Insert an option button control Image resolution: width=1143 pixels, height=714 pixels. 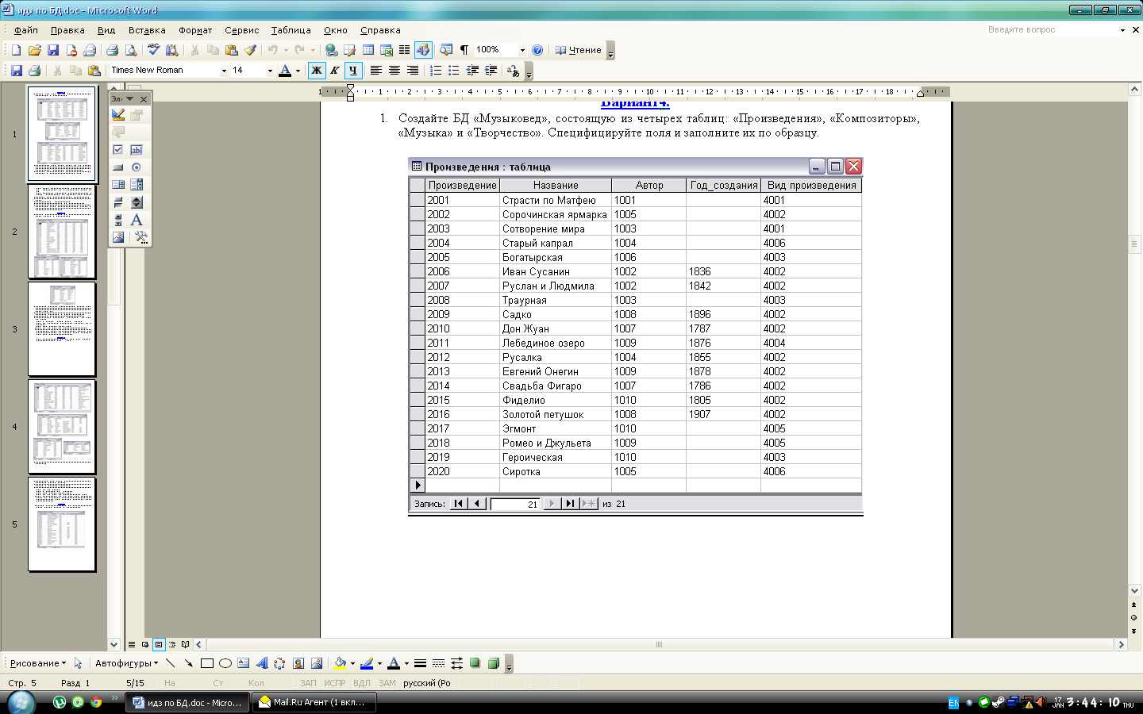(137, 167)
